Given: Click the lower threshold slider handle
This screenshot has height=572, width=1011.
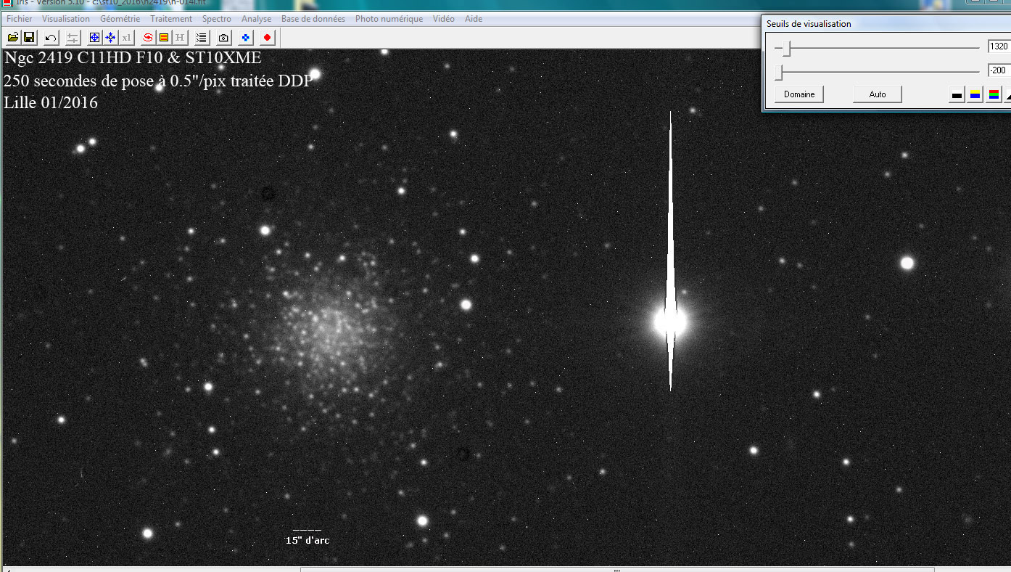Looking at the screenshot, I should click(x=780, y=72).
